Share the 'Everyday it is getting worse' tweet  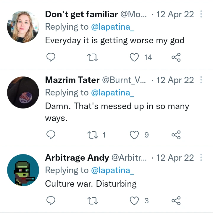coord(176,57)
